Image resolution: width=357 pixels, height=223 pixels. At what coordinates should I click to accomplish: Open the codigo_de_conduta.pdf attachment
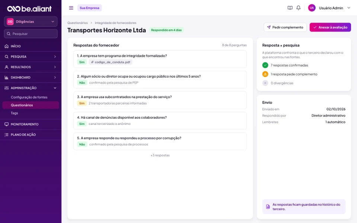click(x=110, y=62)
